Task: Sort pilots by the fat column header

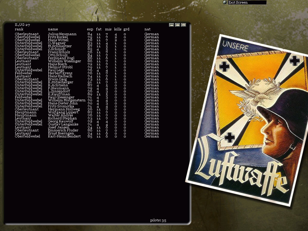Action: pos(99,29)
